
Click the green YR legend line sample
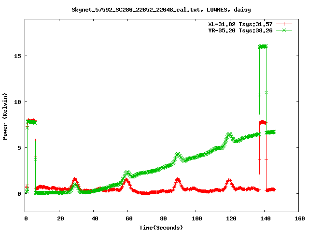[x=284, y=30]
